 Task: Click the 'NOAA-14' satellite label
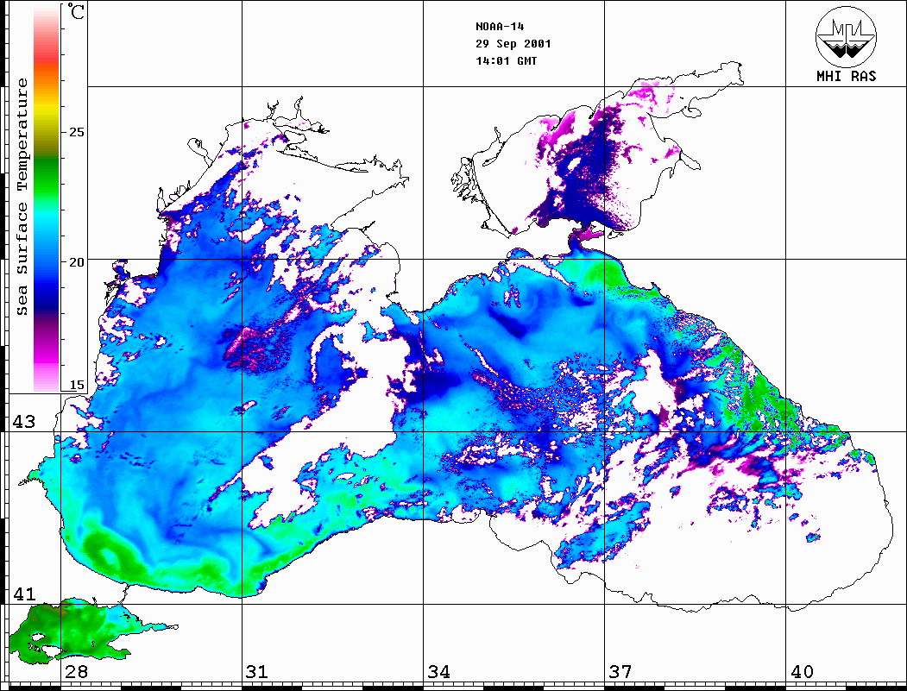click(500, 27)
